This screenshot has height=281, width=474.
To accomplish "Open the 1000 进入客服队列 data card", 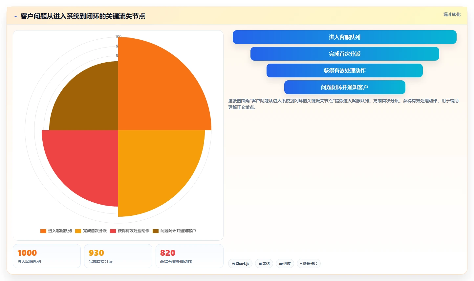I will click(x=47, y=256).
